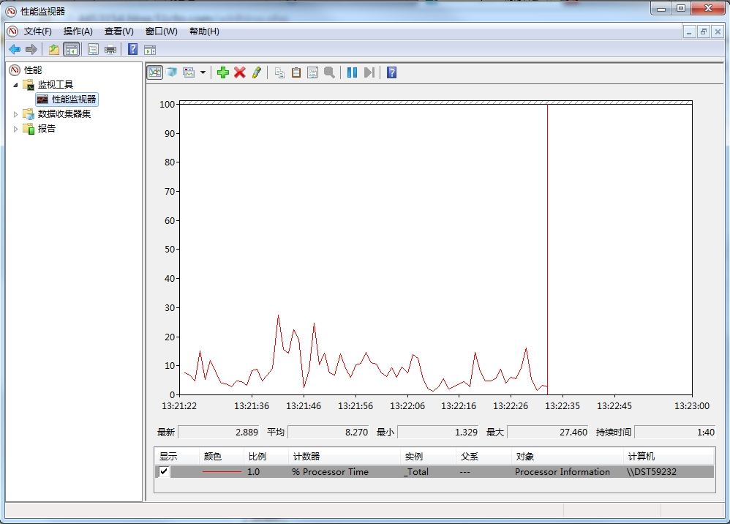The width and height of the screenshot is (730, 524).
Task: Toggle the highlight pen icon
Action: coord(257,72)
